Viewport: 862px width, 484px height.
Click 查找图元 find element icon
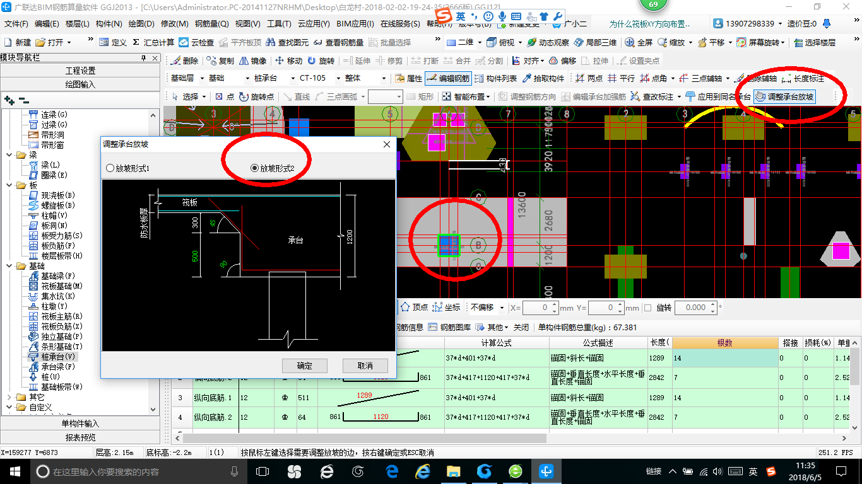coord(288,42)
